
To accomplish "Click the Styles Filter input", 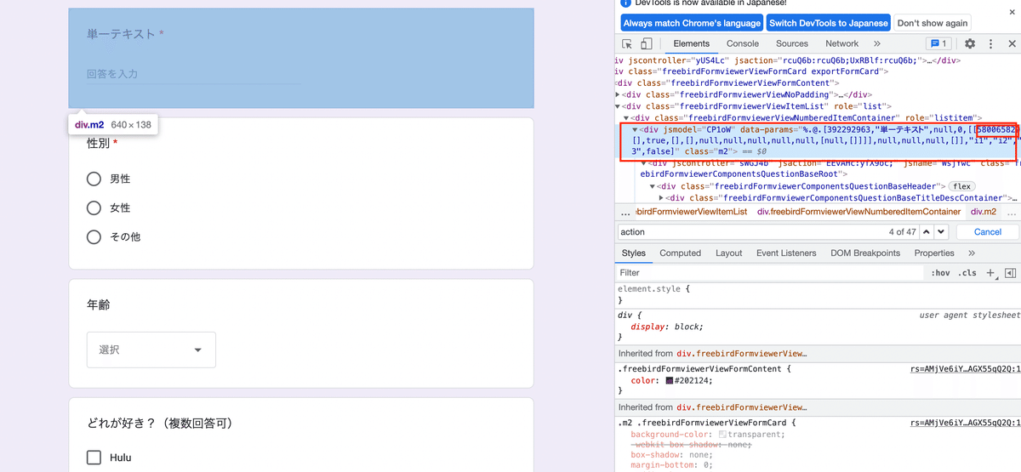I will pyautogui.click(x=770, y=273).
